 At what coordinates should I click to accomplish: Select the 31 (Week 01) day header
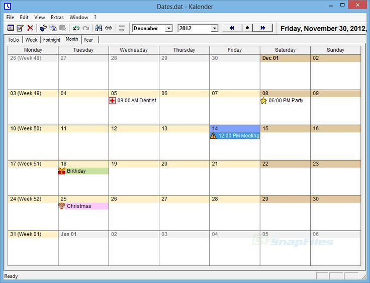[x=33, y=234]
